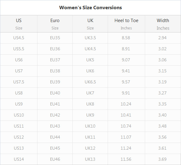Click the Width Inches column header
This screenshot has width=181, height=165.
click(x=163, y=24)
